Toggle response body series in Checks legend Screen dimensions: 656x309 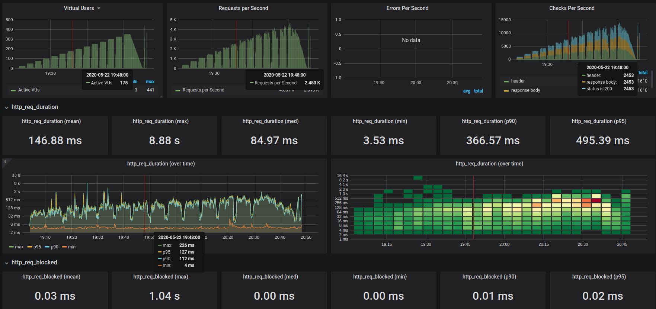(525, 90)
